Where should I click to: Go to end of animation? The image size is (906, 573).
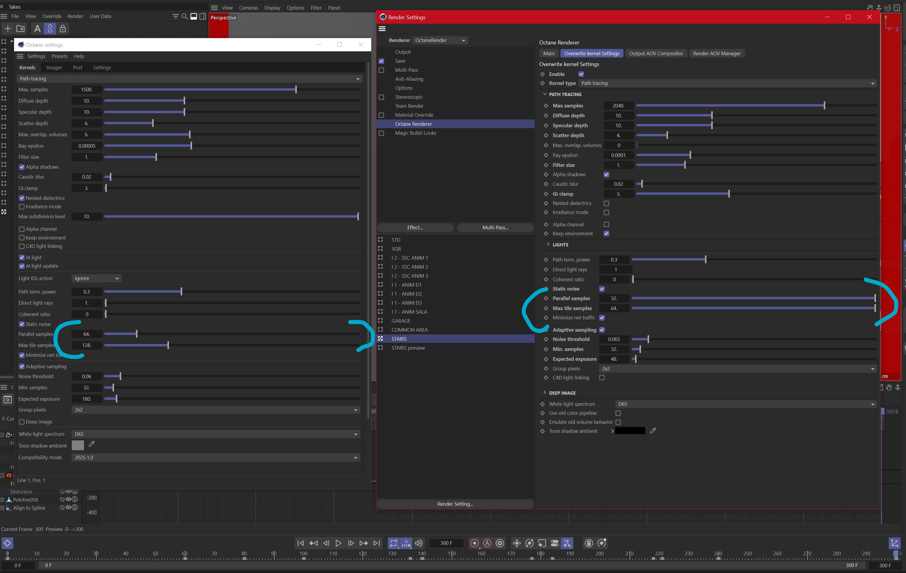[x=376, y=543]
